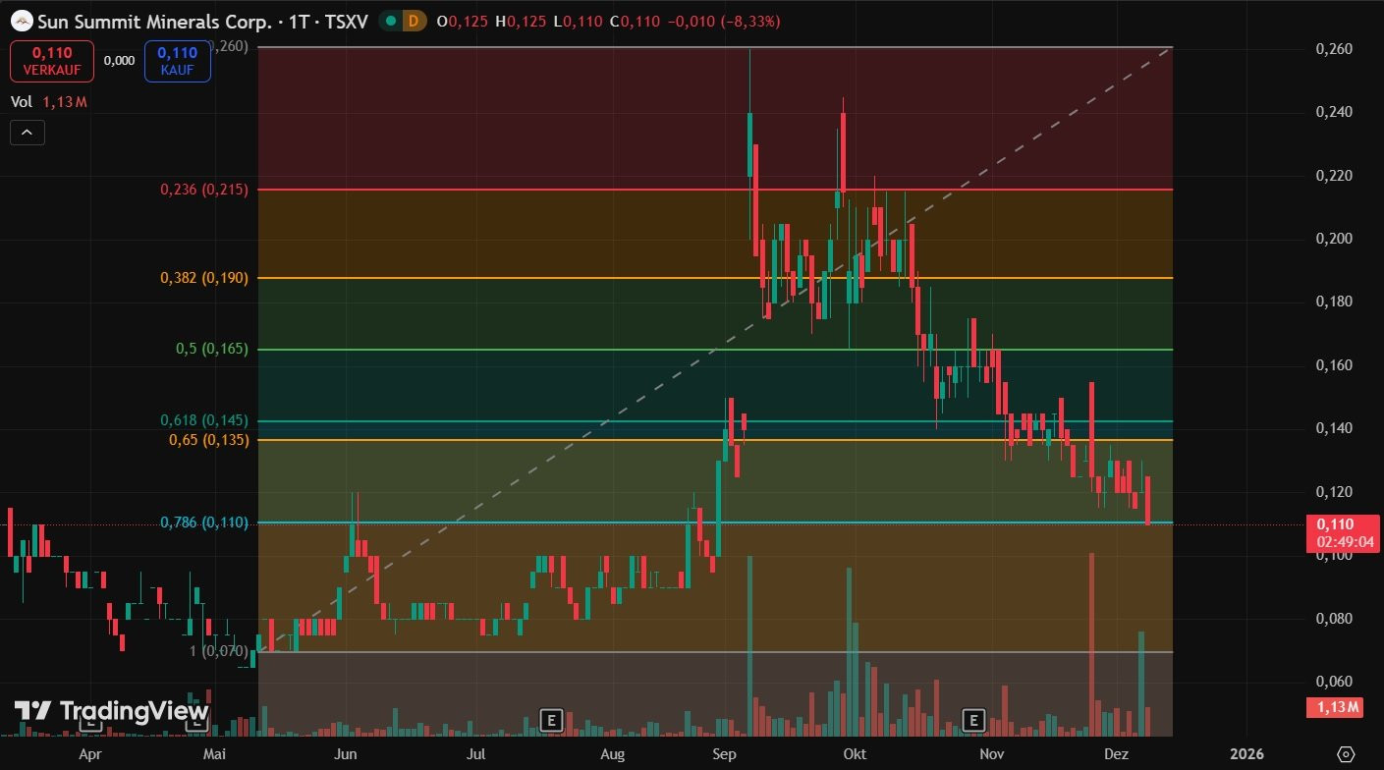Click the red current price tag on axis

click(1334, 531)
